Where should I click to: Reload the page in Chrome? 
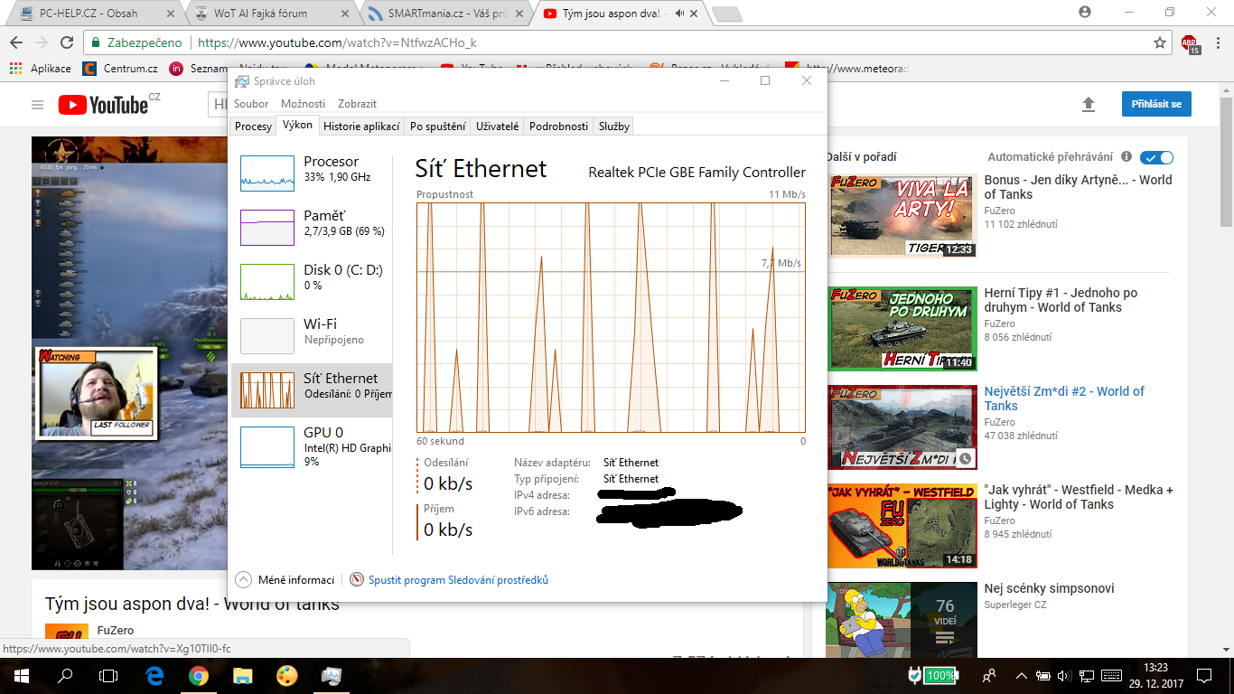[x=66, y=42]
